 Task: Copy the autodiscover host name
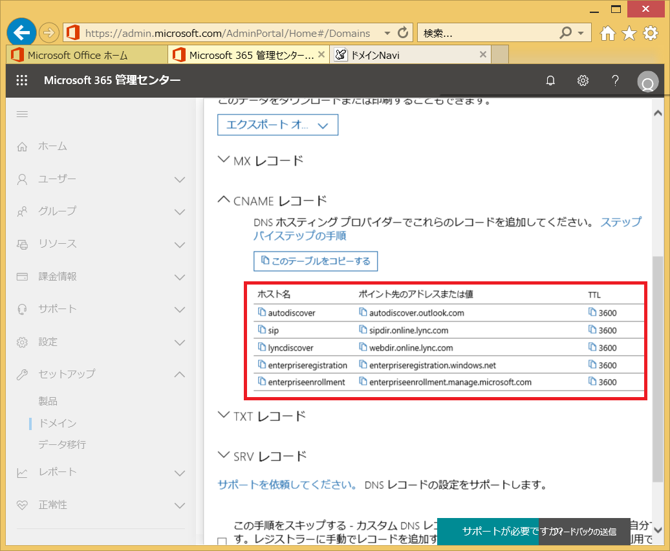tap(261, 312)
